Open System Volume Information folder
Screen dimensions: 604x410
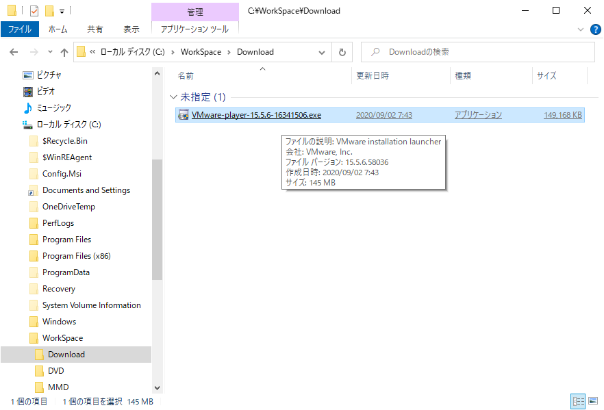(91, 305)
